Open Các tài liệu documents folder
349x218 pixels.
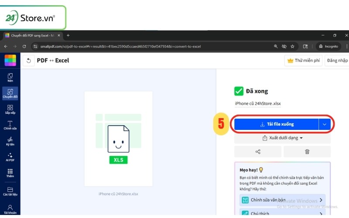(10, 191)
